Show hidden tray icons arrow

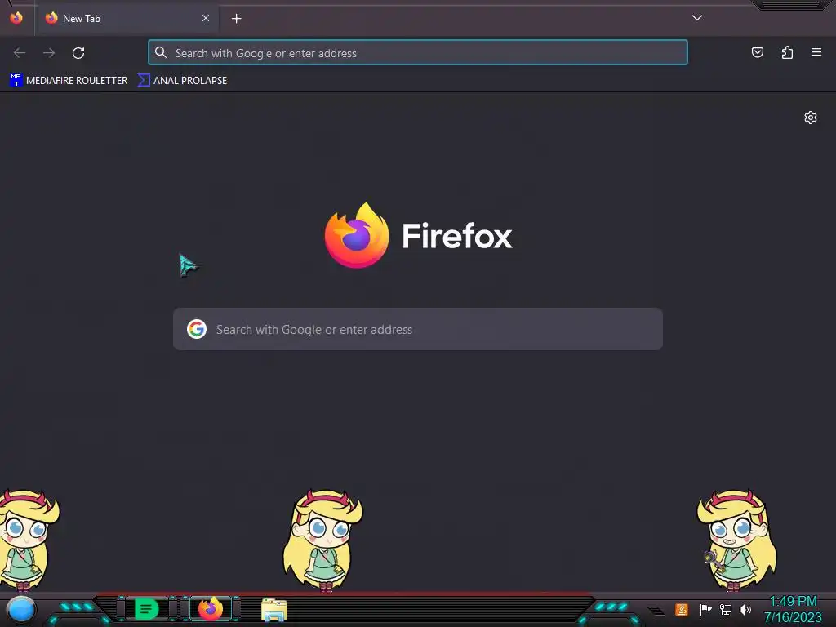click(x=656, y=611)
